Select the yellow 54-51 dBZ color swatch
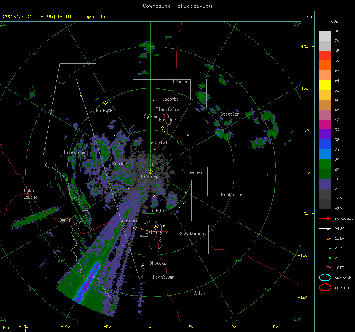The image size is (355, 332). (x=325, y=85)
